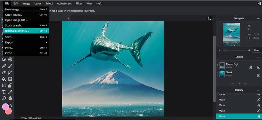
Task: Add a new layer with plus icon
Action: [239, 84]
